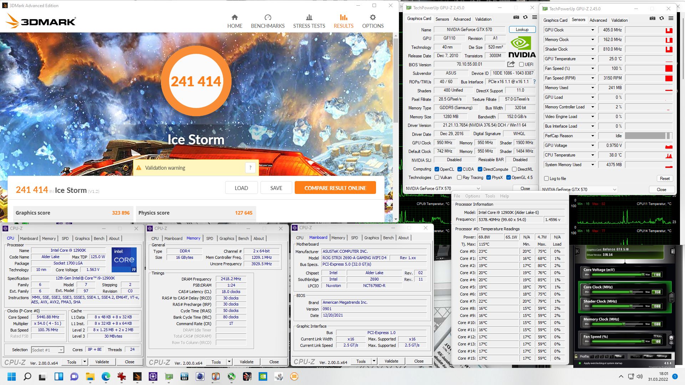The width and height of the screenshot is (685, 385).
Task: Expand Memory Clock sensor dropdown
Action: coord(593,40)
